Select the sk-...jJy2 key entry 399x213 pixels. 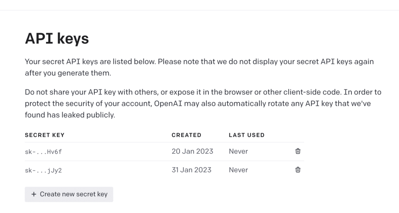coord(43,170)
